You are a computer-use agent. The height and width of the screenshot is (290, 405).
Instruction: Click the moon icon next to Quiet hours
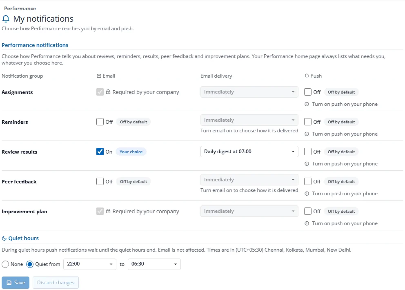4,238
